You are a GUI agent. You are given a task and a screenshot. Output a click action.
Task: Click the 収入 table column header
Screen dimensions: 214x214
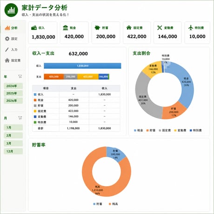[105, 88]
